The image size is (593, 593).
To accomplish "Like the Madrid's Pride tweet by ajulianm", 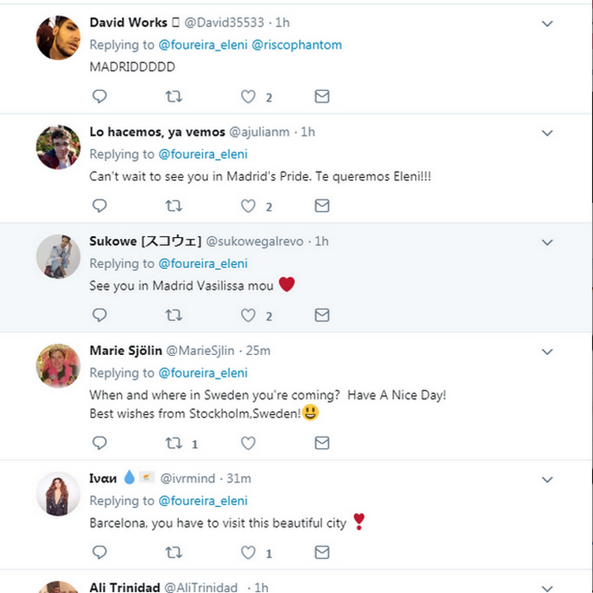I will [x=248, y=206].
